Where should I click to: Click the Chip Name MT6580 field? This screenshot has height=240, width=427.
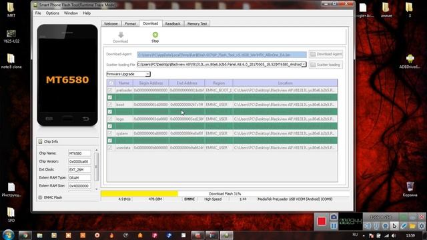79,153
